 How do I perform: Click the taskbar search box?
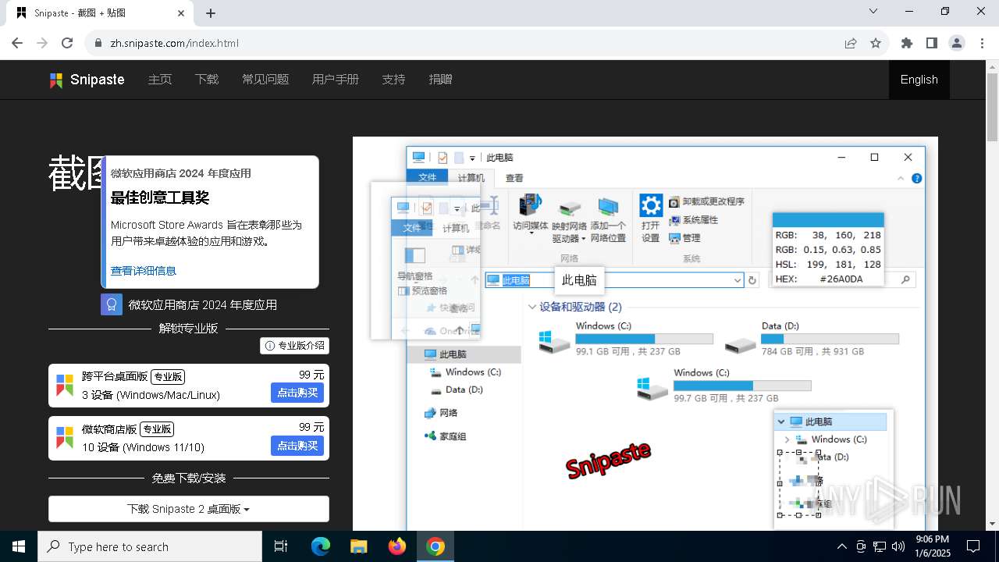(150, 546)
